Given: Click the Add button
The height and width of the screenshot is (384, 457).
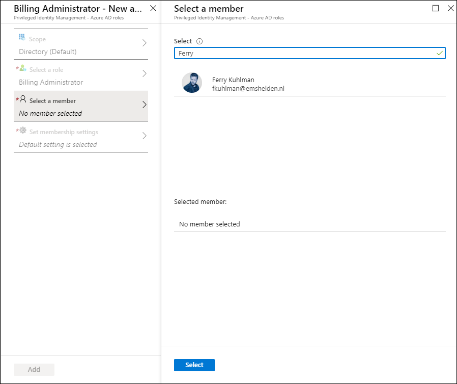Looking at the screenshot, I should click(34, 369).
